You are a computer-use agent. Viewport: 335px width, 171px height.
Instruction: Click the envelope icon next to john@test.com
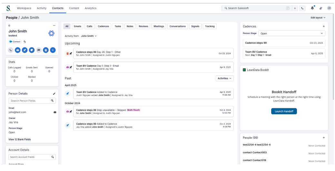tap(55, 112)
